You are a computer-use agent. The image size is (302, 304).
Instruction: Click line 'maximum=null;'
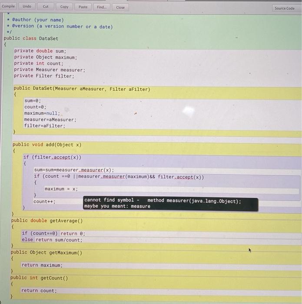[42, 113]
